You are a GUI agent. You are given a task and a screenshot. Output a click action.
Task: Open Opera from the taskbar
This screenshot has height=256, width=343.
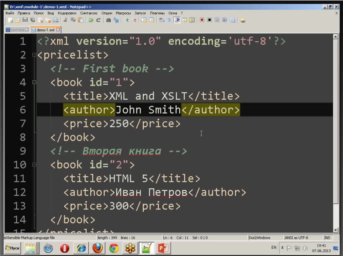pos(64,248)
